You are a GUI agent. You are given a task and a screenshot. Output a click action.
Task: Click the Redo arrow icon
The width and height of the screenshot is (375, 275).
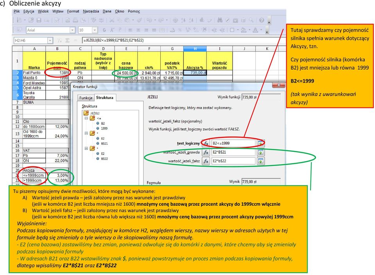tap(161, 20)
